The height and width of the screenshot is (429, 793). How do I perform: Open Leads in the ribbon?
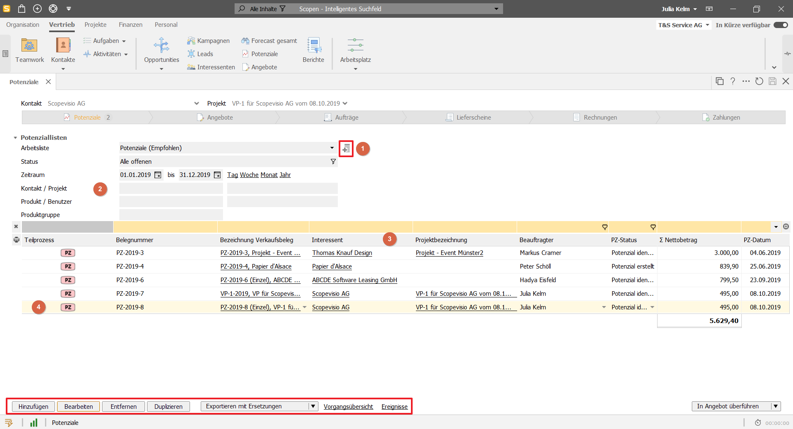pos(200,54)
